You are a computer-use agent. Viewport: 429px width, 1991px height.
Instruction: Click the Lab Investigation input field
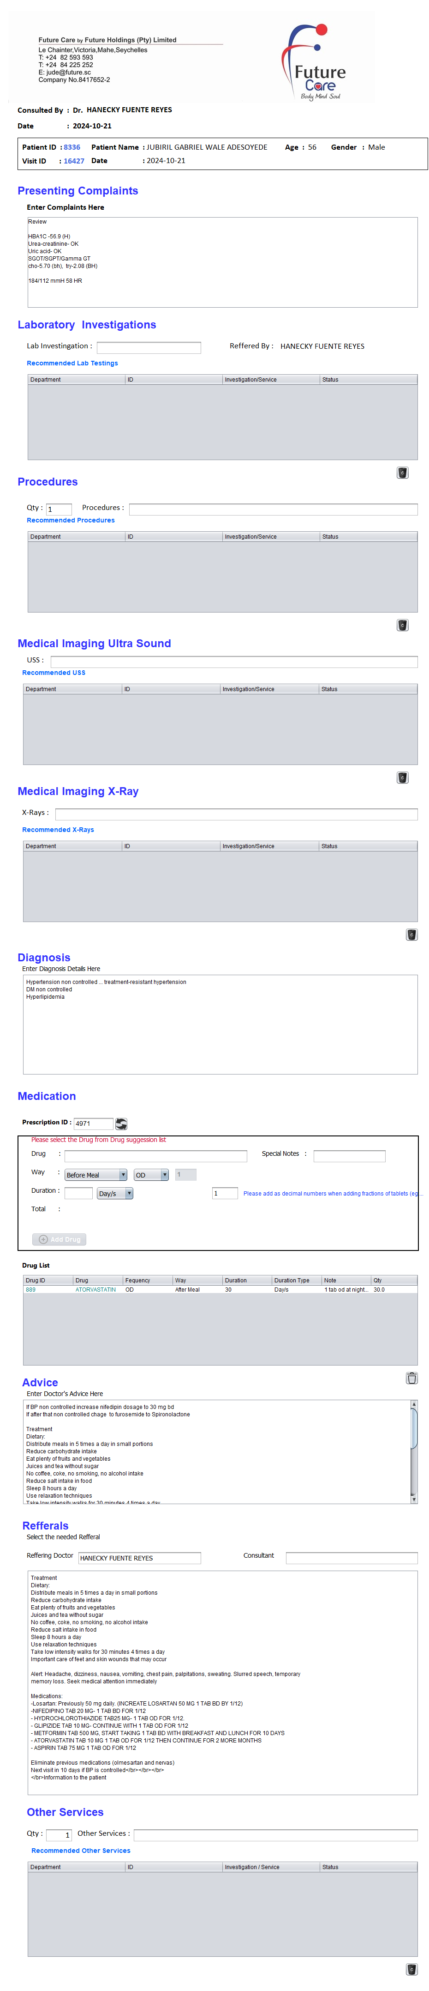pyautogui.click(x=148, y=347)
